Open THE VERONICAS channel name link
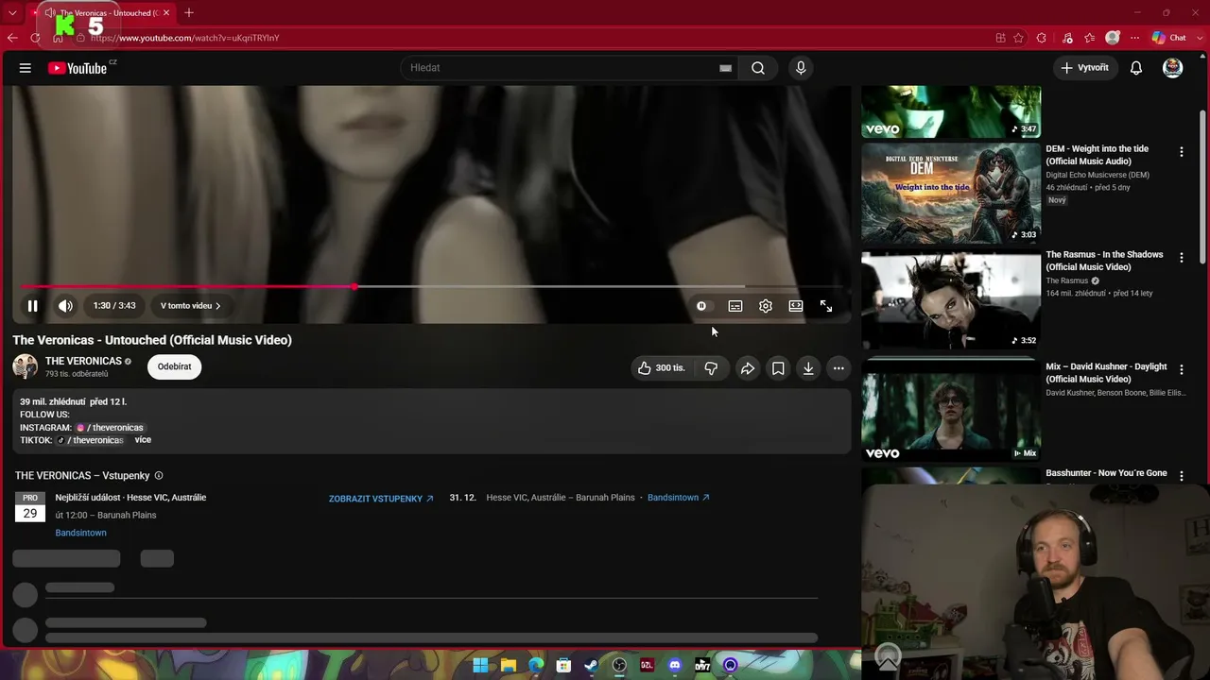The image size is (1210, 680). (83, 361)
